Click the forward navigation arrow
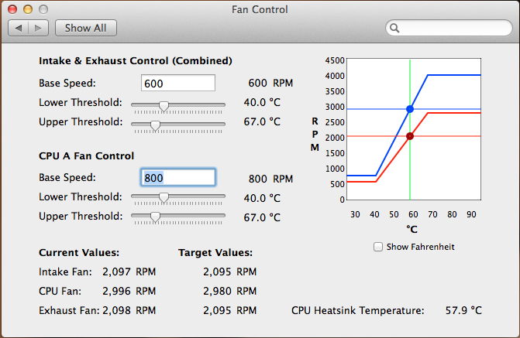This screenshot has width=520, height=338. click(39, 28)
